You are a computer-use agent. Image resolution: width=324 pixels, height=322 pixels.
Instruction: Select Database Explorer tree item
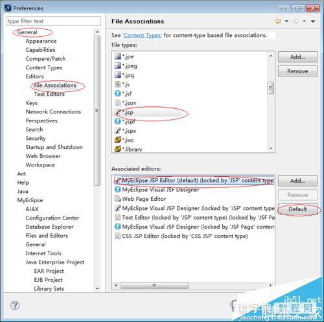[x=49, y=227]
